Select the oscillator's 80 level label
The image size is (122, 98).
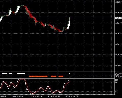116,82
